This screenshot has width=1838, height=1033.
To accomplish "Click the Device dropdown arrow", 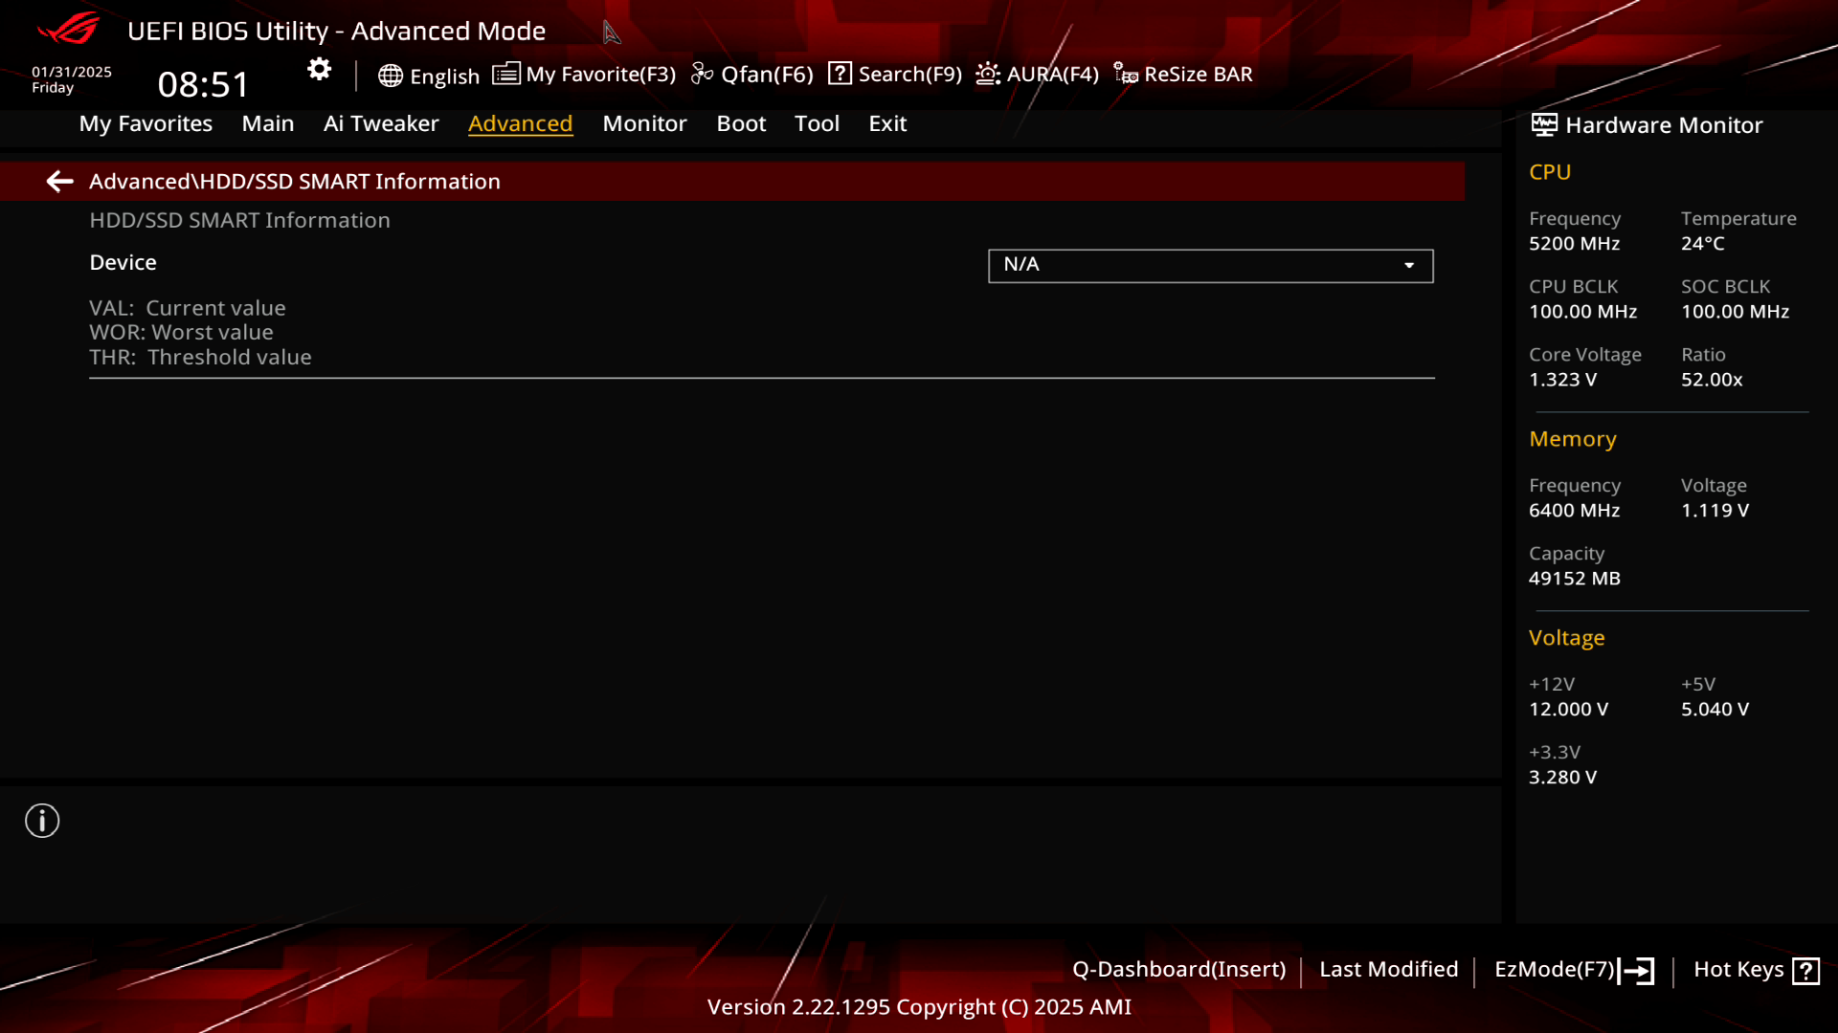I will (x=1409, y=266).
